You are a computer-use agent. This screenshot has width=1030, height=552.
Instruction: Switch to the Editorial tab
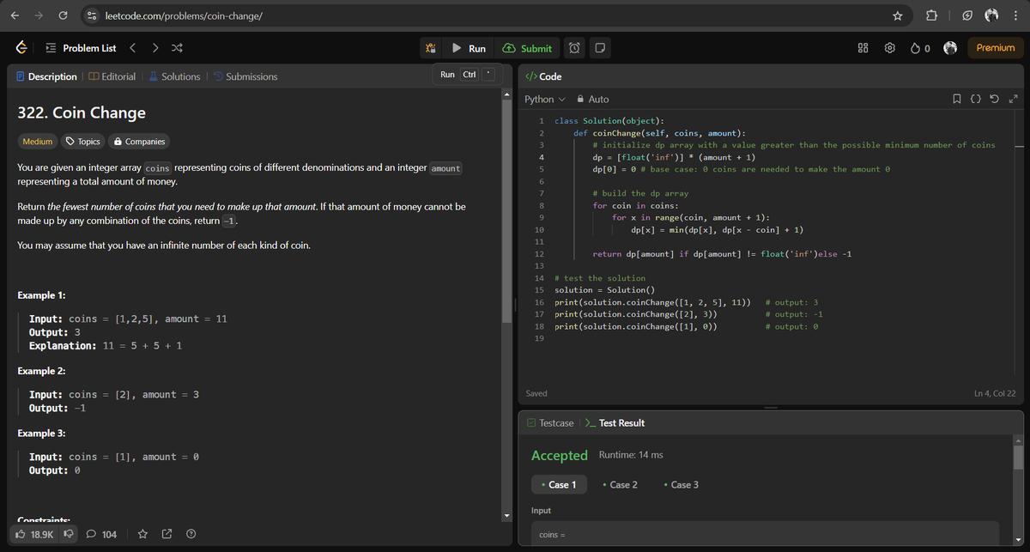(x=112, y=76)
